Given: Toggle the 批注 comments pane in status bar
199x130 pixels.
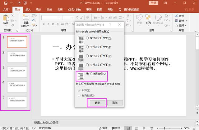Looking at the screenshot, I should (x=116, y=128).
